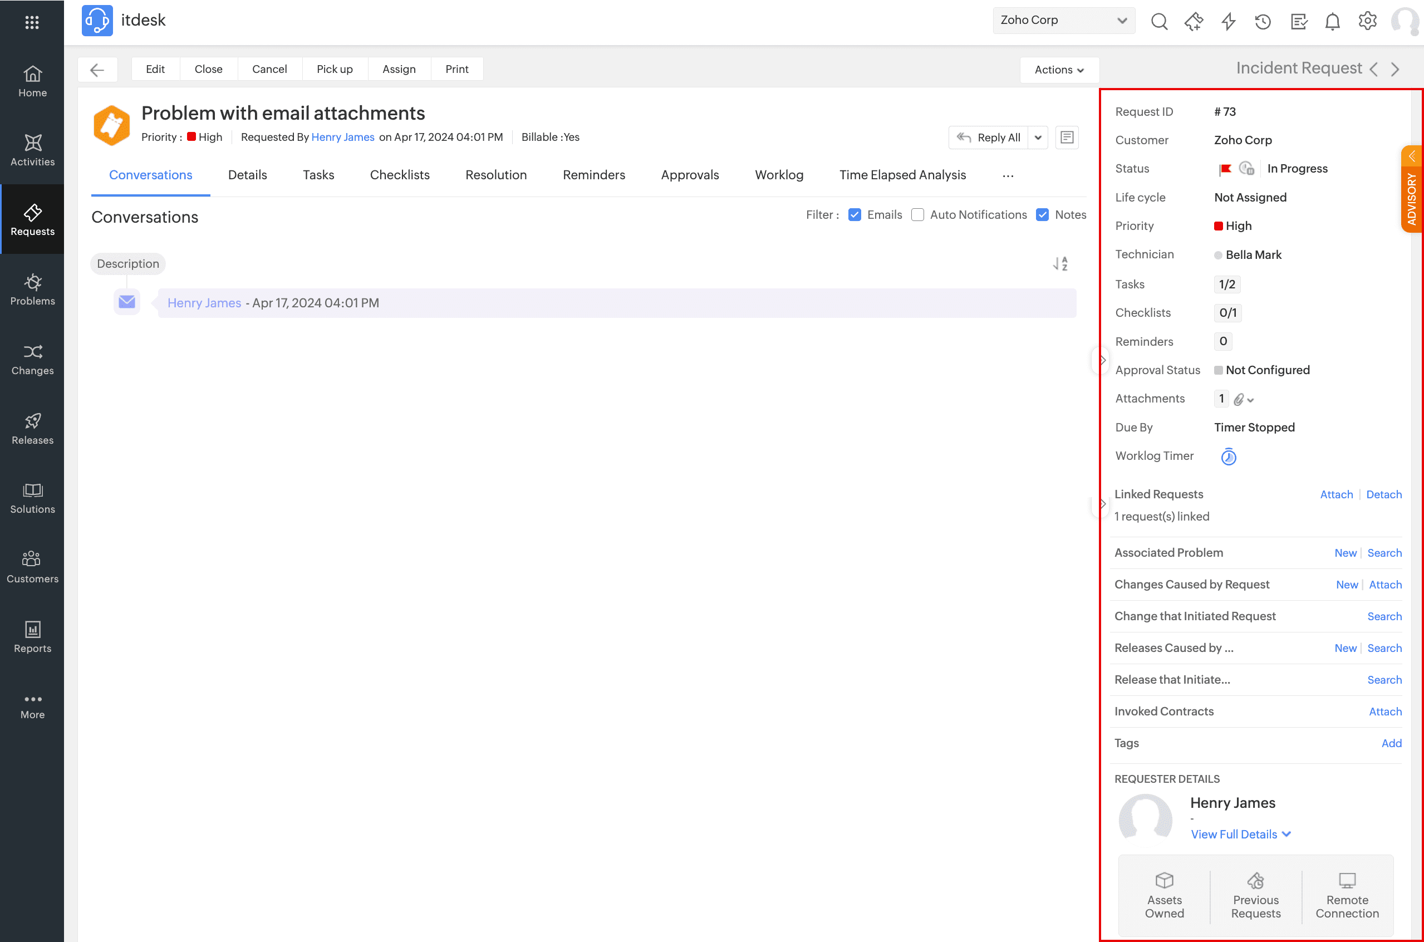Expand the Reply All dropdown arrow
Viewport: 1424px width, 942px height.
coord(1038,138)
